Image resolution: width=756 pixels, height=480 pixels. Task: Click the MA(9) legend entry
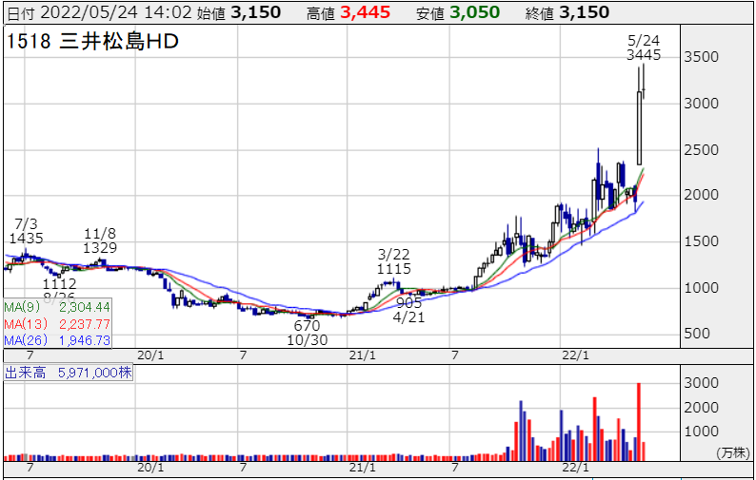[57, 307]
